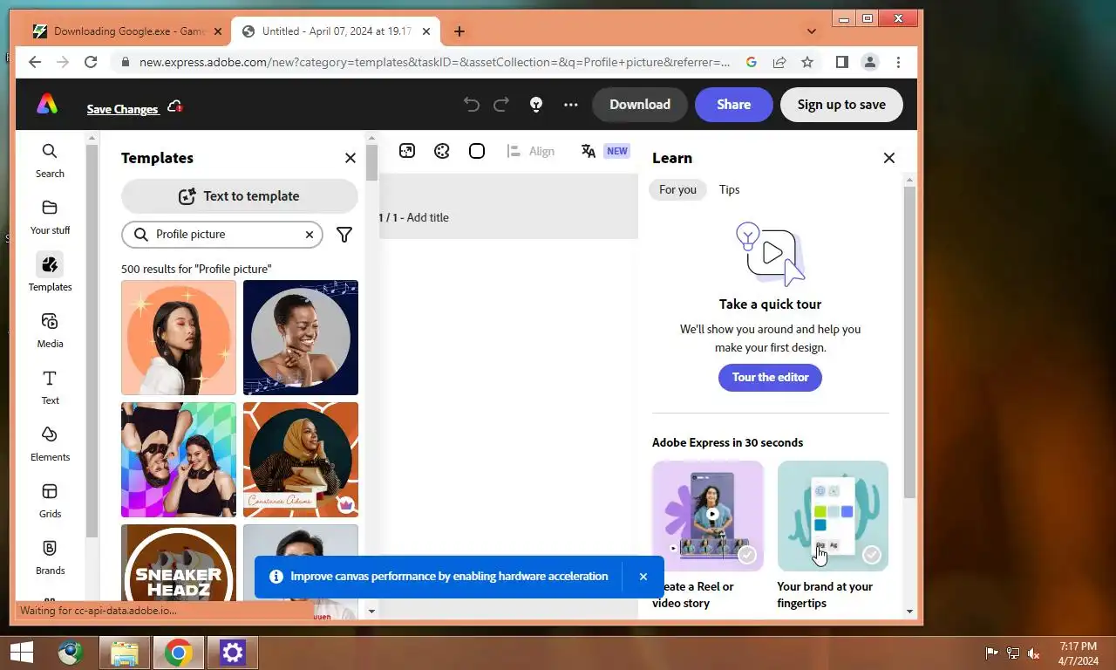Image resolution: width=1116 pixels, height=670 pixels.
Task: Expand the tab search chevron
Action: point(812,31)
